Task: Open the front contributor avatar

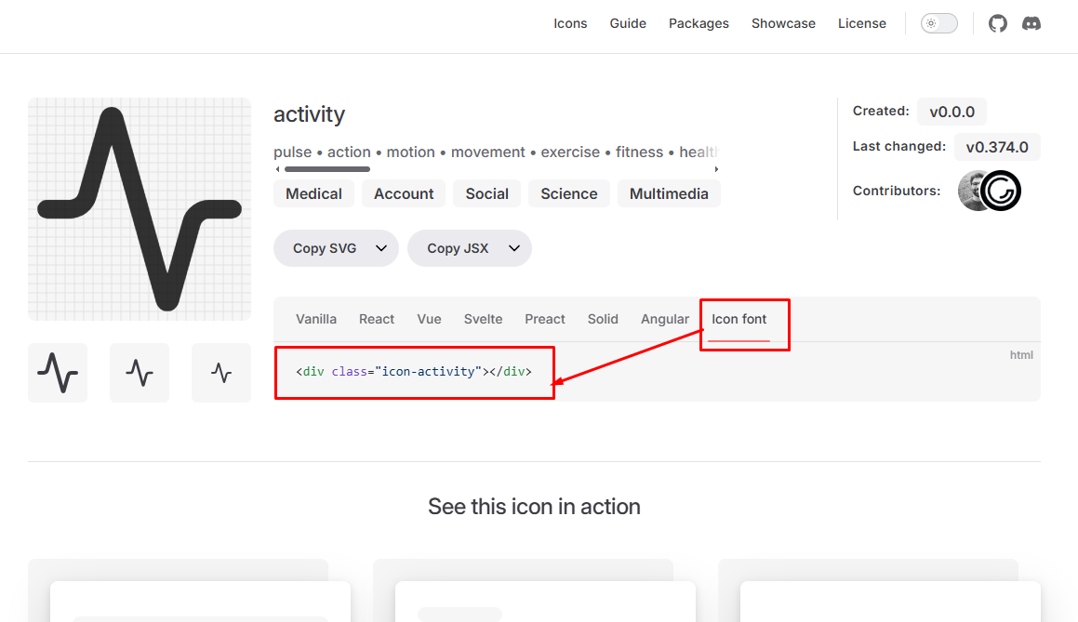Action: pyautogui.click(x=1003, y=190)
